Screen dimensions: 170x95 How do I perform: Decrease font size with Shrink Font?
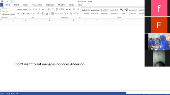(39, 9)
